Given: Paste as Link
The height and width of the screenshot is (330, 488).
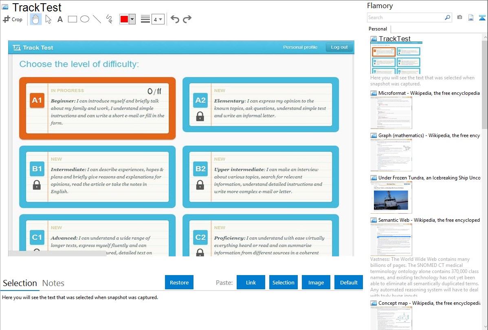Looking at the screenshot, I should pos(251,282).
